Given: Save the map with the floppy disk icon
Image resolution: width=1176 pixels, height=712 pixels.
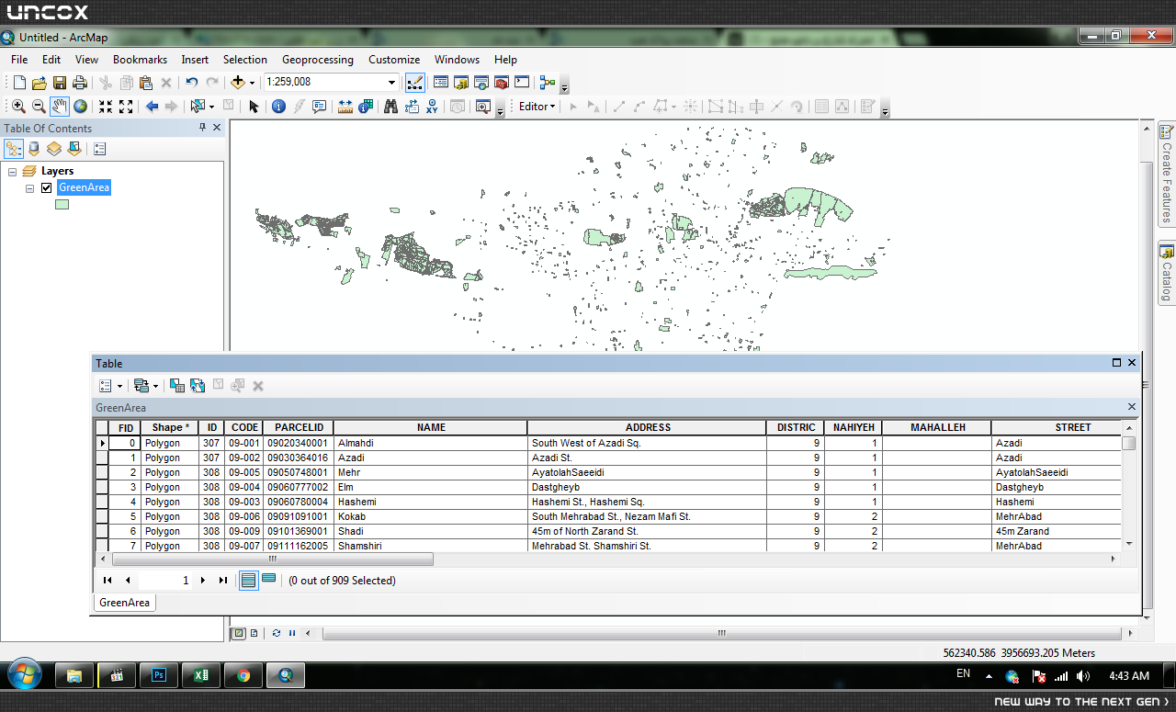Looking at the screenshot, I should [59, 82].
